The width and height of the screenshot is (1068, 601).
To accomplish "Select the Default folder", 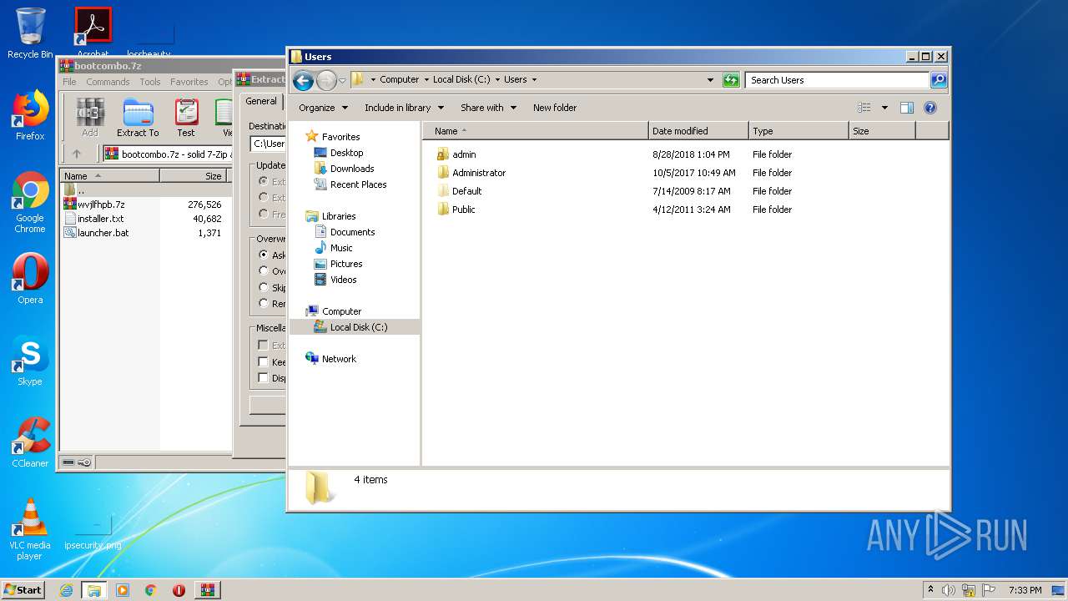I will coord(466,191).
